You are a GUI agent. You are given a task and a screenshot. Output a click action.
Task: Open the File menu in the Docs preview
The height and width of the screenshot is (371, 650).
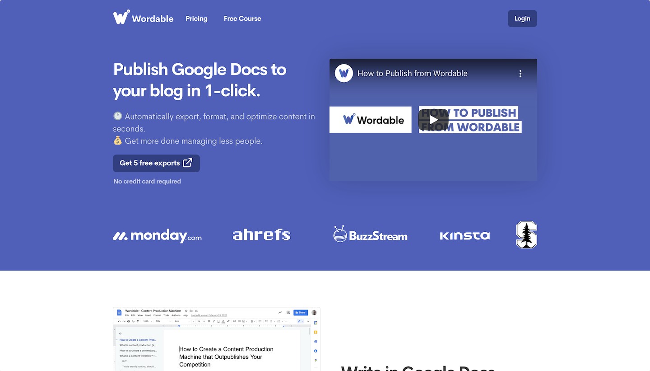(x=127, y=315)
